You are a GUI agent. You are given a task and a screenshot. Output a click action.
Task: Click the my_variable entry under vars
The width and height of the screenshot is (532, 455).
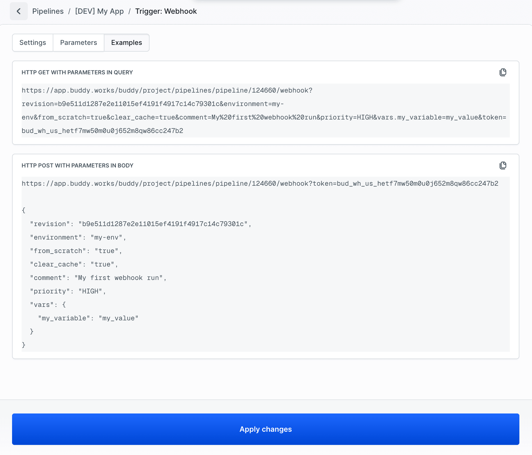coord(88,318)
